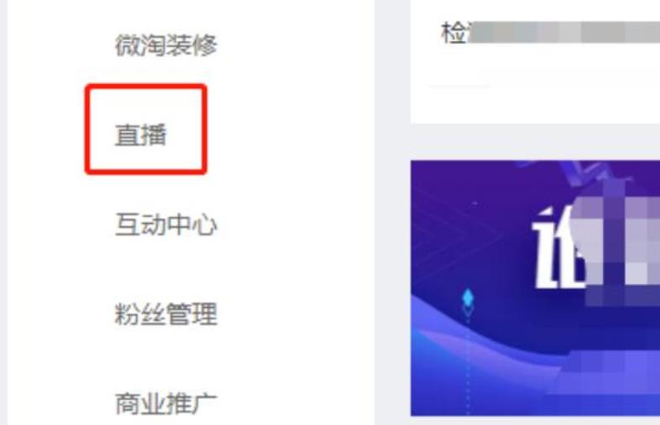Click the white card containing 检

click(535, 62)
